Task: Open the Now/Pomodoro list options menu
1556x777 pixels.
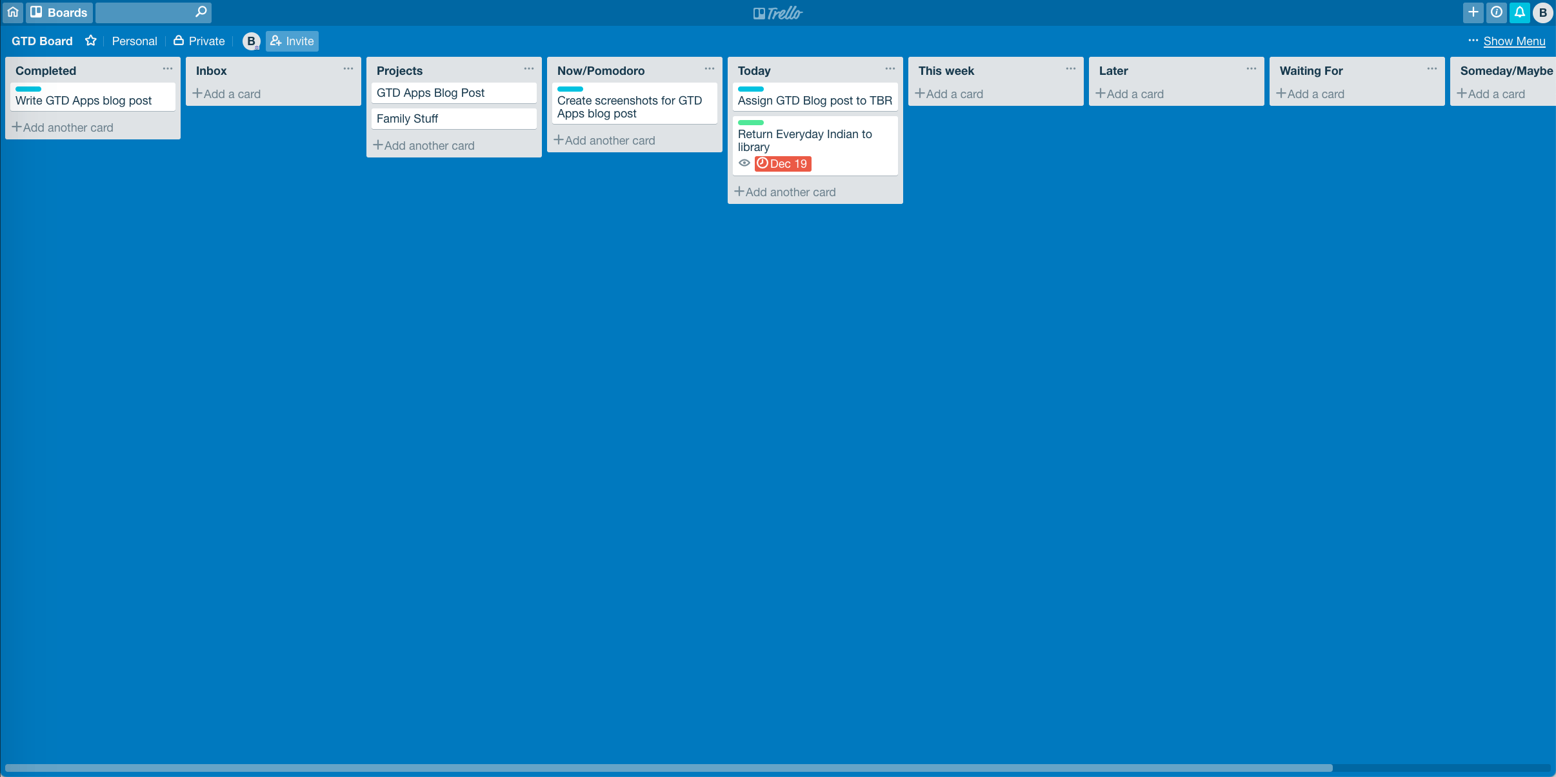Action: pos(708,69)
